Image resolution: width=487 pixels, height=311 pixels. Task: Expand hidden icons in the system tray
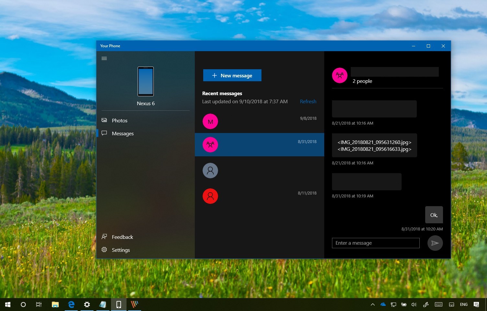(x=373, y=304)
